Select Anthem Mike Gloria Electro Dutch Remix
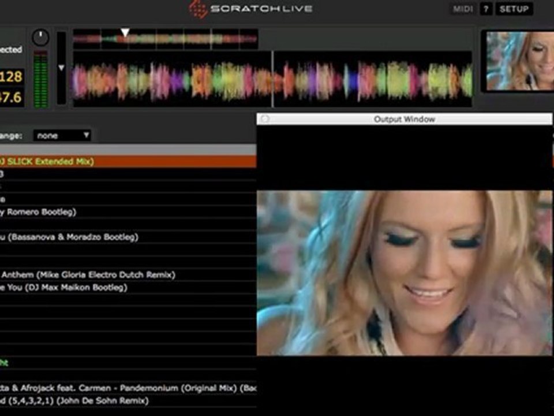Image resolution: width=554 pixels, height=416 pixels. pos(128,275)
